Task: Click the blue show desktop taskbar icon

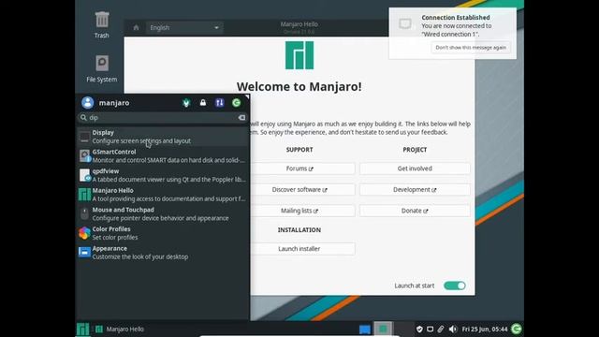Action: [365, 329]
